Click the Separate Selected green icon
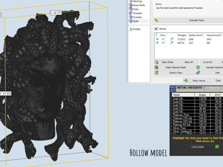The height and width of the screenshot is (167, 223). [x=198, y=67]
